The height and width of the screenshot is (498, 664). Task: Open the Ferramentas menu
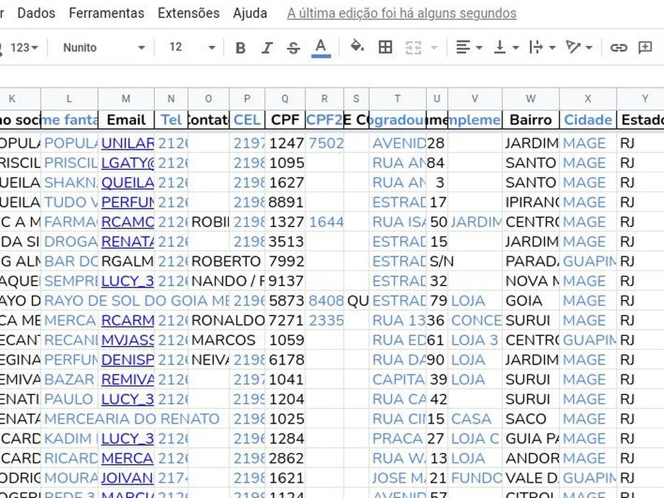coord(106,13)
